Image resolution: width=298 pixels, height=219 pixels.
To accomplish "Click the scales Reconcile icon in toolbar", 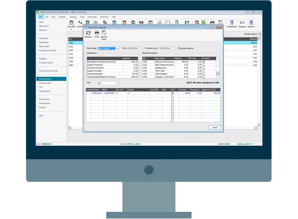I will (96, 22).
